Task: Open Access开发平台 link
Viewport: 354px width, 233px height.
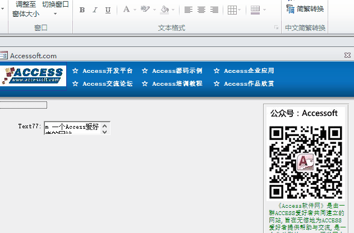Action: [108, 71]
